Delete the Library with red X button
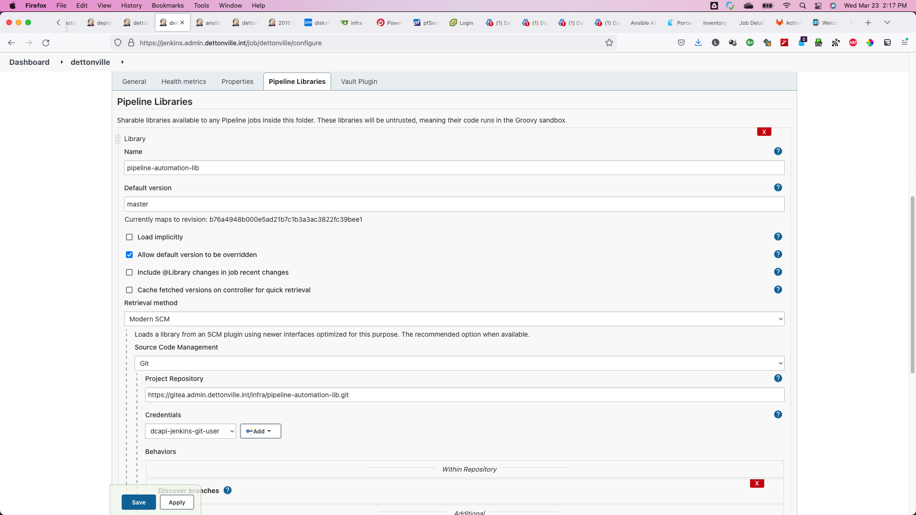916x515 pixels. pyautogui.click(x=764, y=132)
